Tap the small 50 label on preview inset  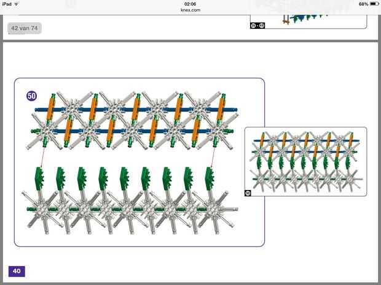tap(248, 193)
